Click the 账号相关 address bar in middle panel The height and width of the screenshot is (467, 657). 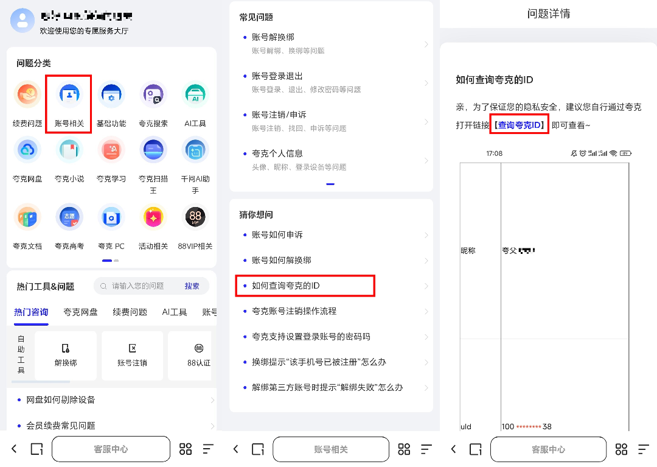coord(331,449)
